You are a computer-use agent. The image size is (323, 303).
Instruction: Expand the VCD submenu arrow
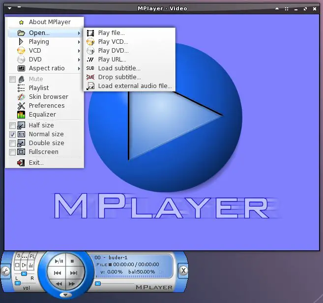click(79, 51)
